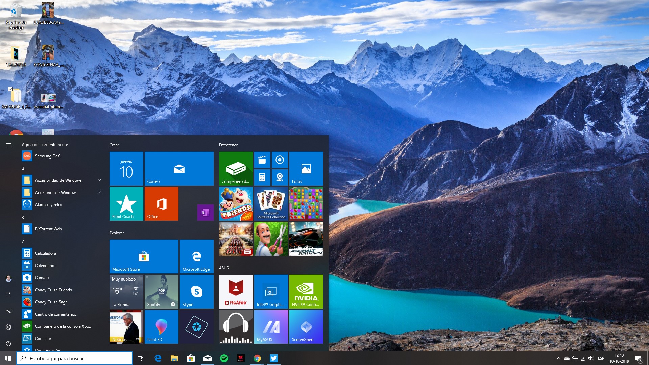The height and width of the screenshot is (365, 649).
Task: Open Alarmas y reloj app
Action: (x=62, y=205)
